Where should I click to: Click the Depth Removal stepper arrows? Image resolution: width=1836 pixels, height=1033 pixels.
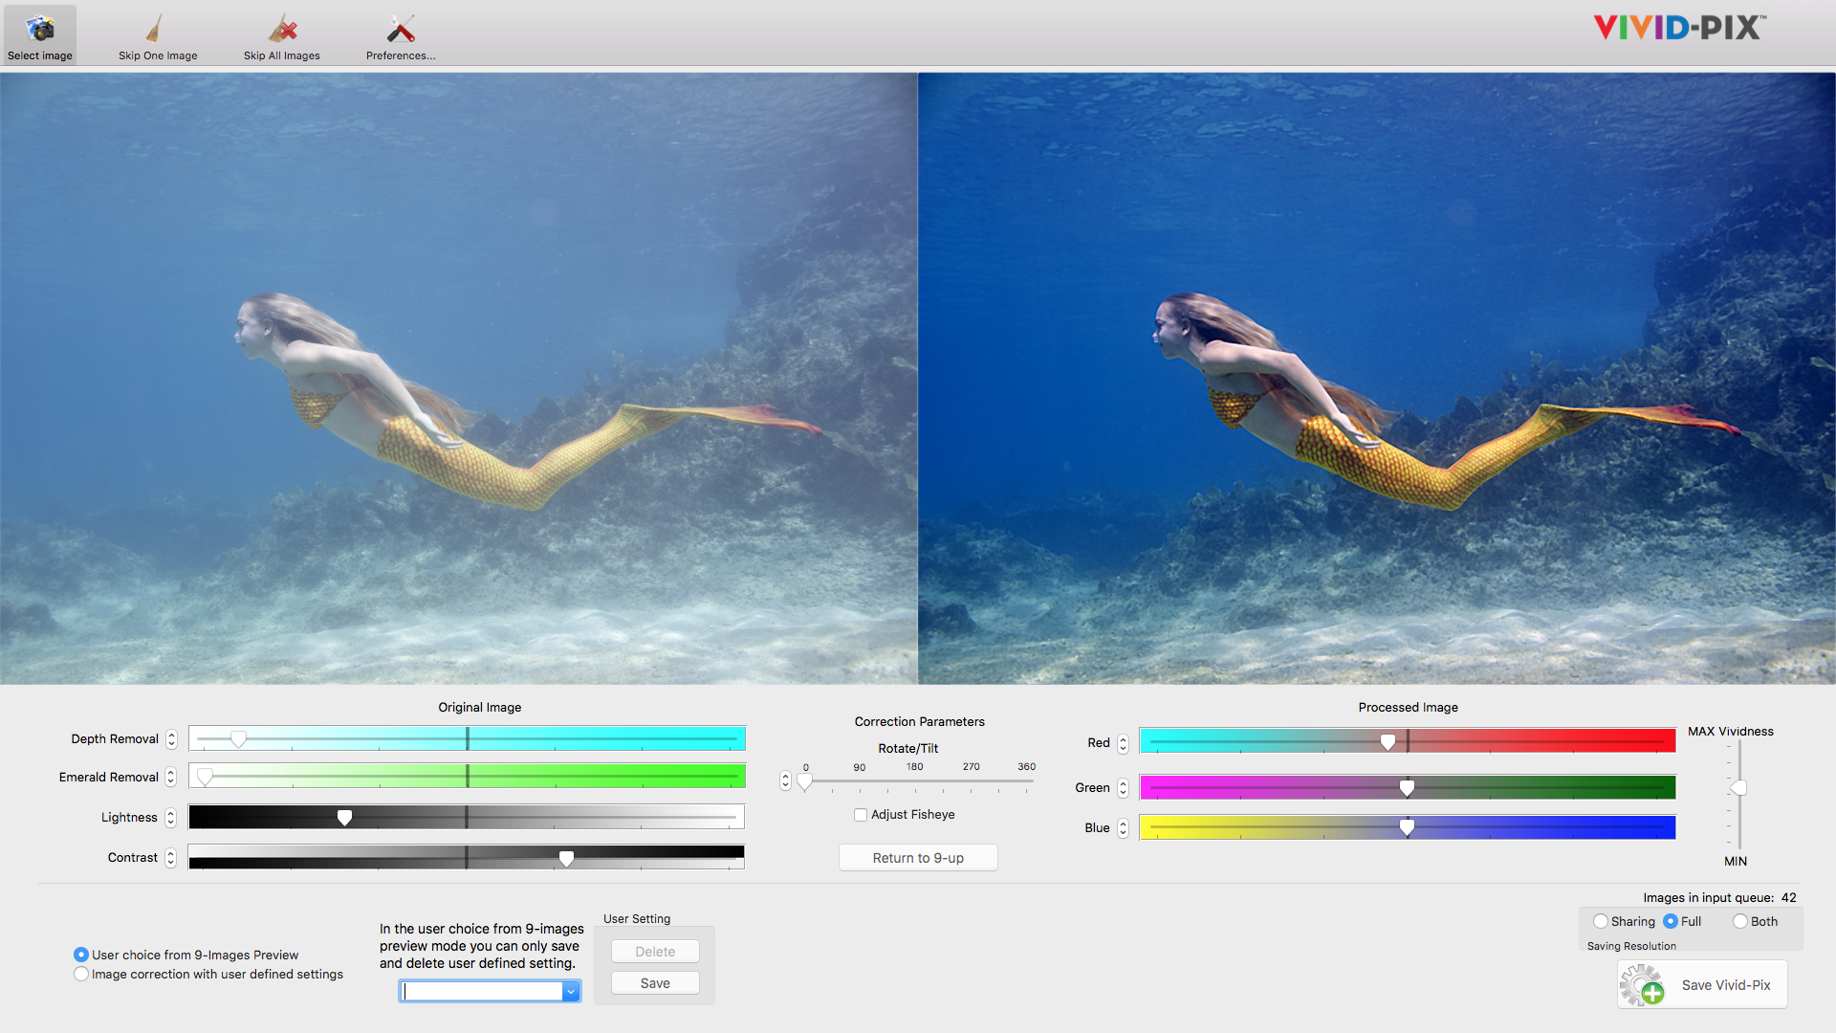click(x=171, y=739)
